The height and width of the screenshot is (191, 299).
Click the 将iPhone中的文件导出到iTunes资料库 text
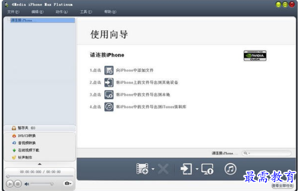click(x=151, y=107)
